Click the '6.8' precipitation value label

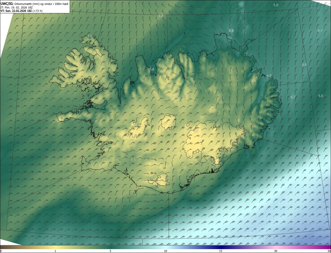[x=231, y=31]
